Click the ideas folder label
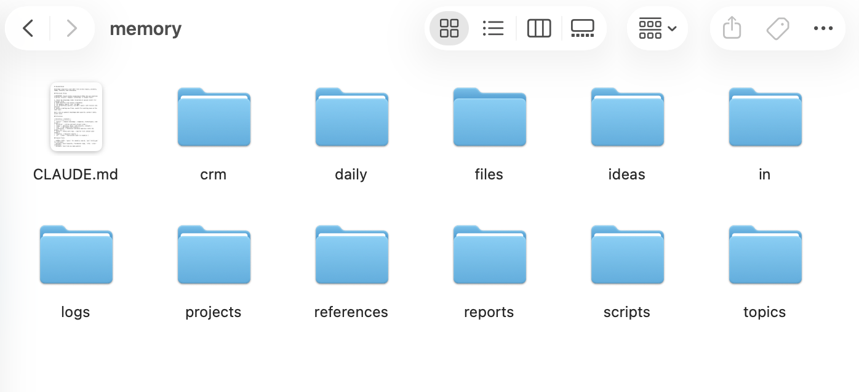 coord(626,174)
